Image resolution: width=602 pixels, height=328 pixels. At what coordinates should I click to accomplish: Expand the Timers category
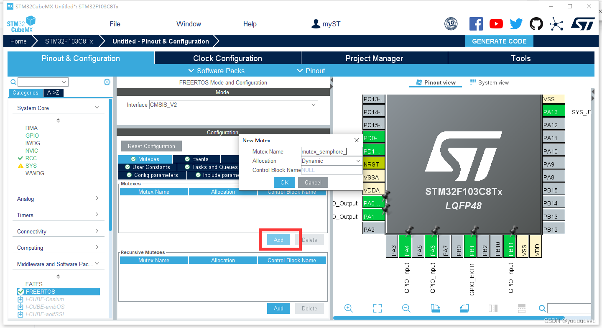click(97, 215)
